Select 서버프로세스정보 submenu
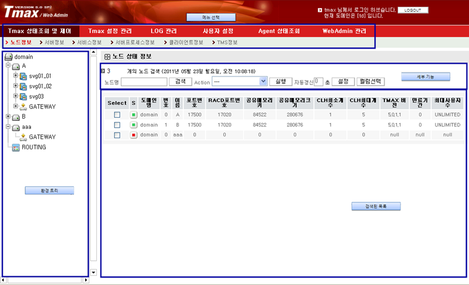469x285 pixels. pyautogui.click(x=135, y=43)
